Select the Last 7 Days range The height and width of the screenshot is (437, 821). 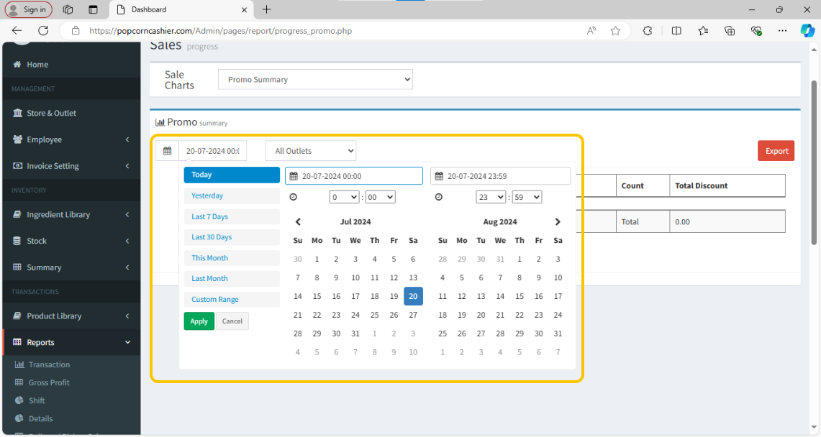pos(232,216)
